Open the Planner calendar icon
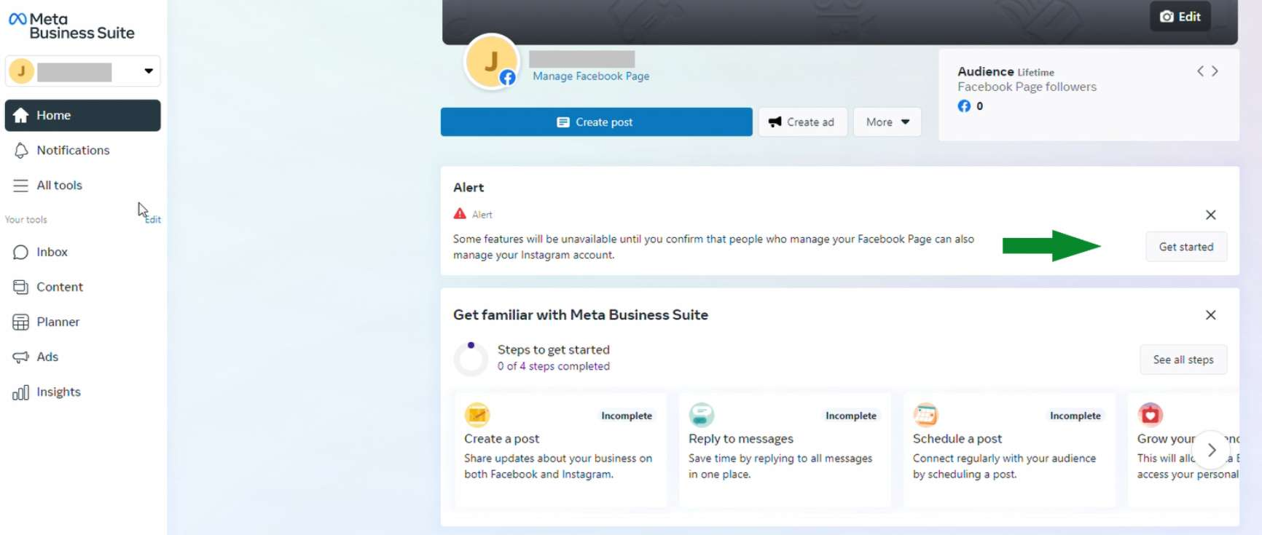 click(20, 322)
